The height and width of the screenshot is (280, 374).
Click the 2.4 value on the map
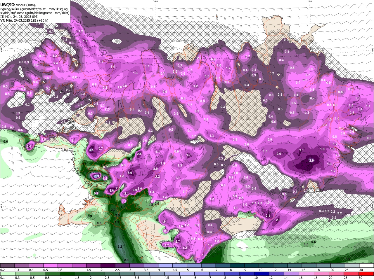[29, 146]
